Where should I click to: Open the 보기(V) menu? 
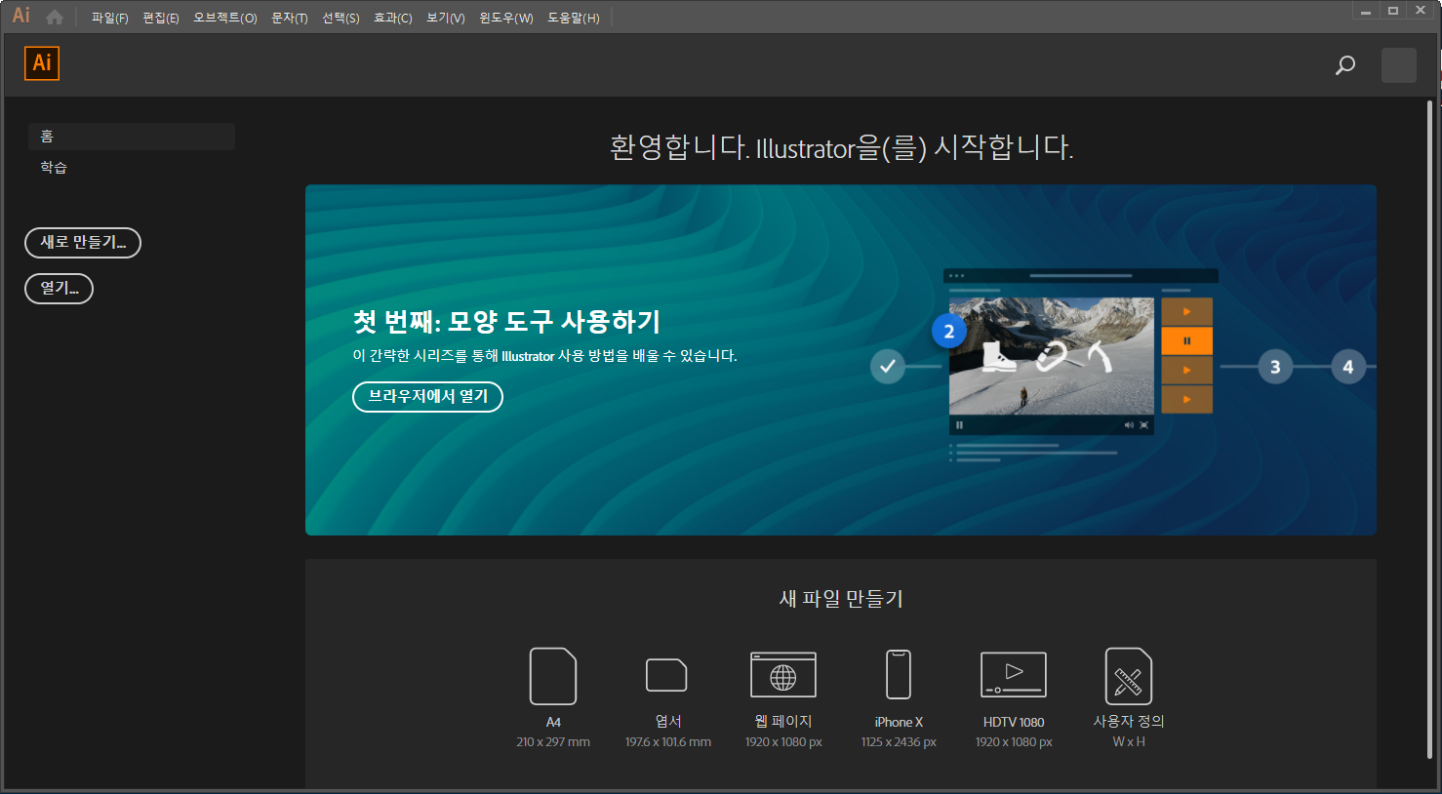coord(446,18)
